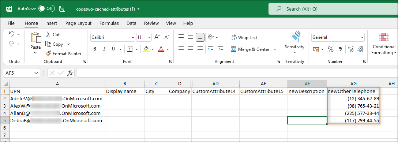Center text horizontally
Screen dimensions: 398x142
click(190, 49)
